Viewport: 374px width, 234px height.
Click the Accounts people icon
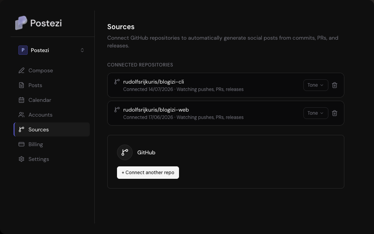(21, 115)
